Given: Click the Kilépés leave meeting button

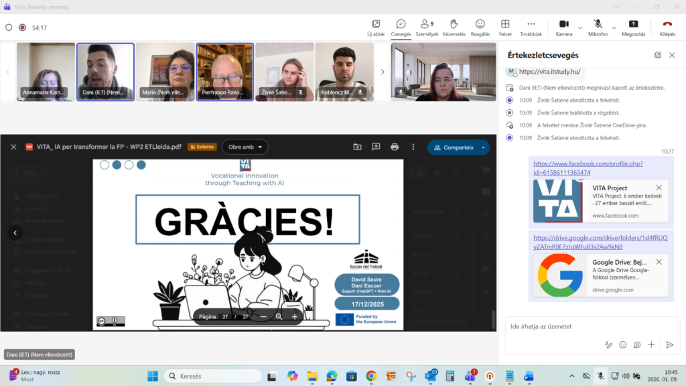Looking at the screenshot, I should click(667, 27).
